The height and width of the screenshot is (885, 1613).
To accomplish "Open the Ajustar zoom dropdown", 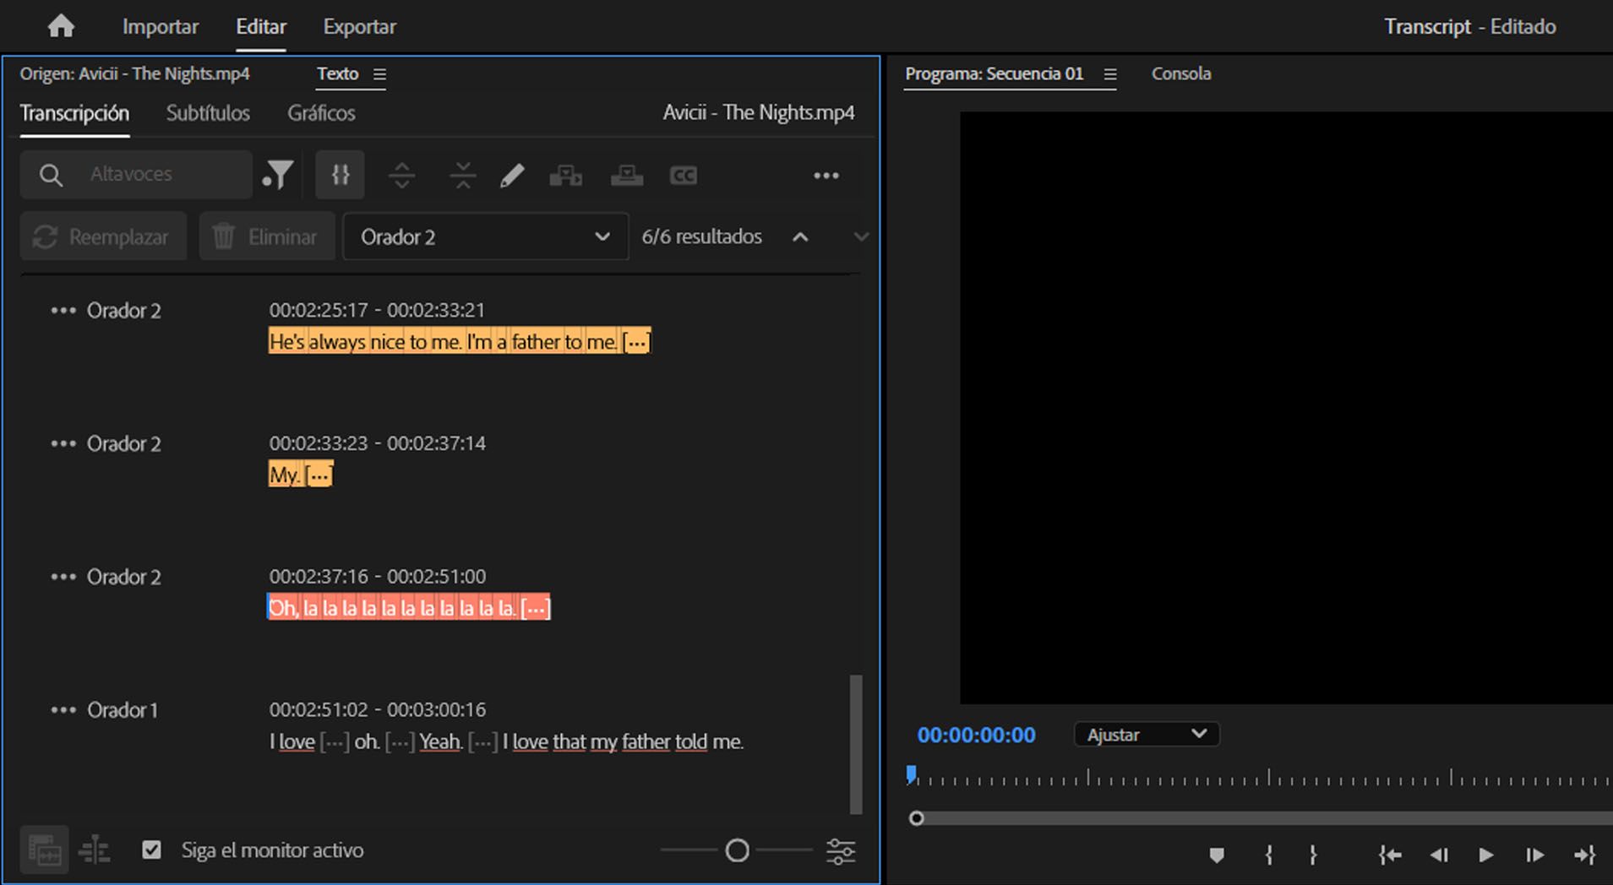I will 1147,735.
